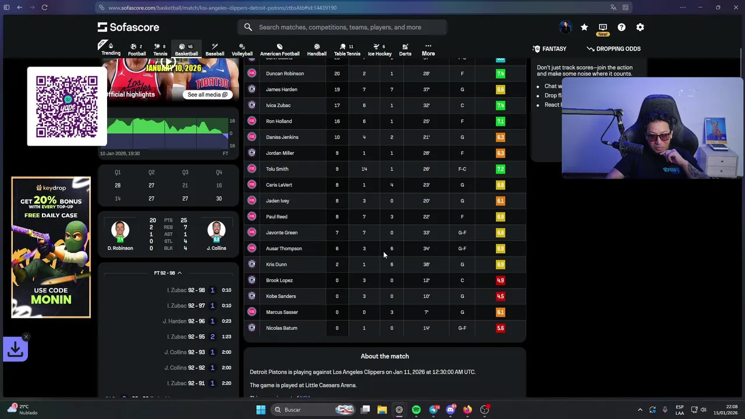Open Firefox from the taskbar
745x419 pixels.
[467, 410]
